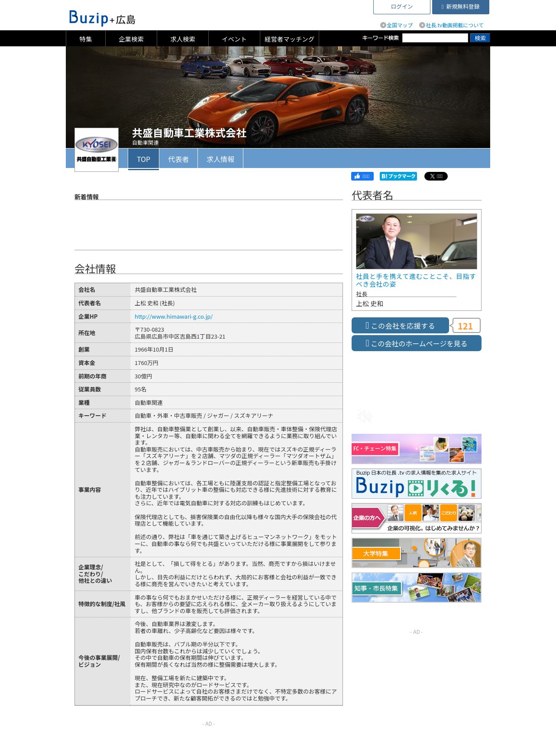Click the keywords row 自動車・外車・中古車販売 text
The image size is (556, 733).
204,416
